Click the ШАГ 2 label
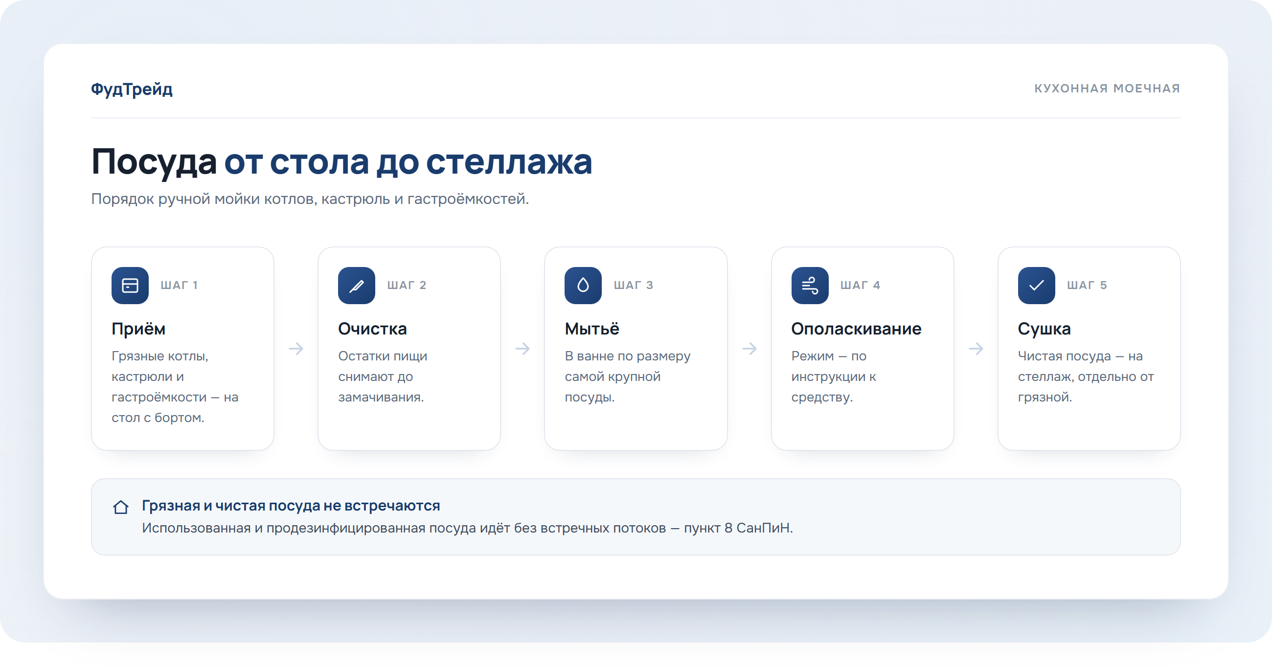Image resolution: width=1272 pixels, height=667 pixels. (x=407, y=286)
